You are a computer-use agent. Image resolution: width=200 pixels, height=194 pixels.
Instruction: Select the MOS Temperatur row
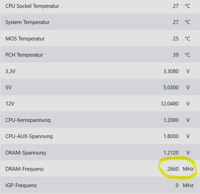point(100,38)
